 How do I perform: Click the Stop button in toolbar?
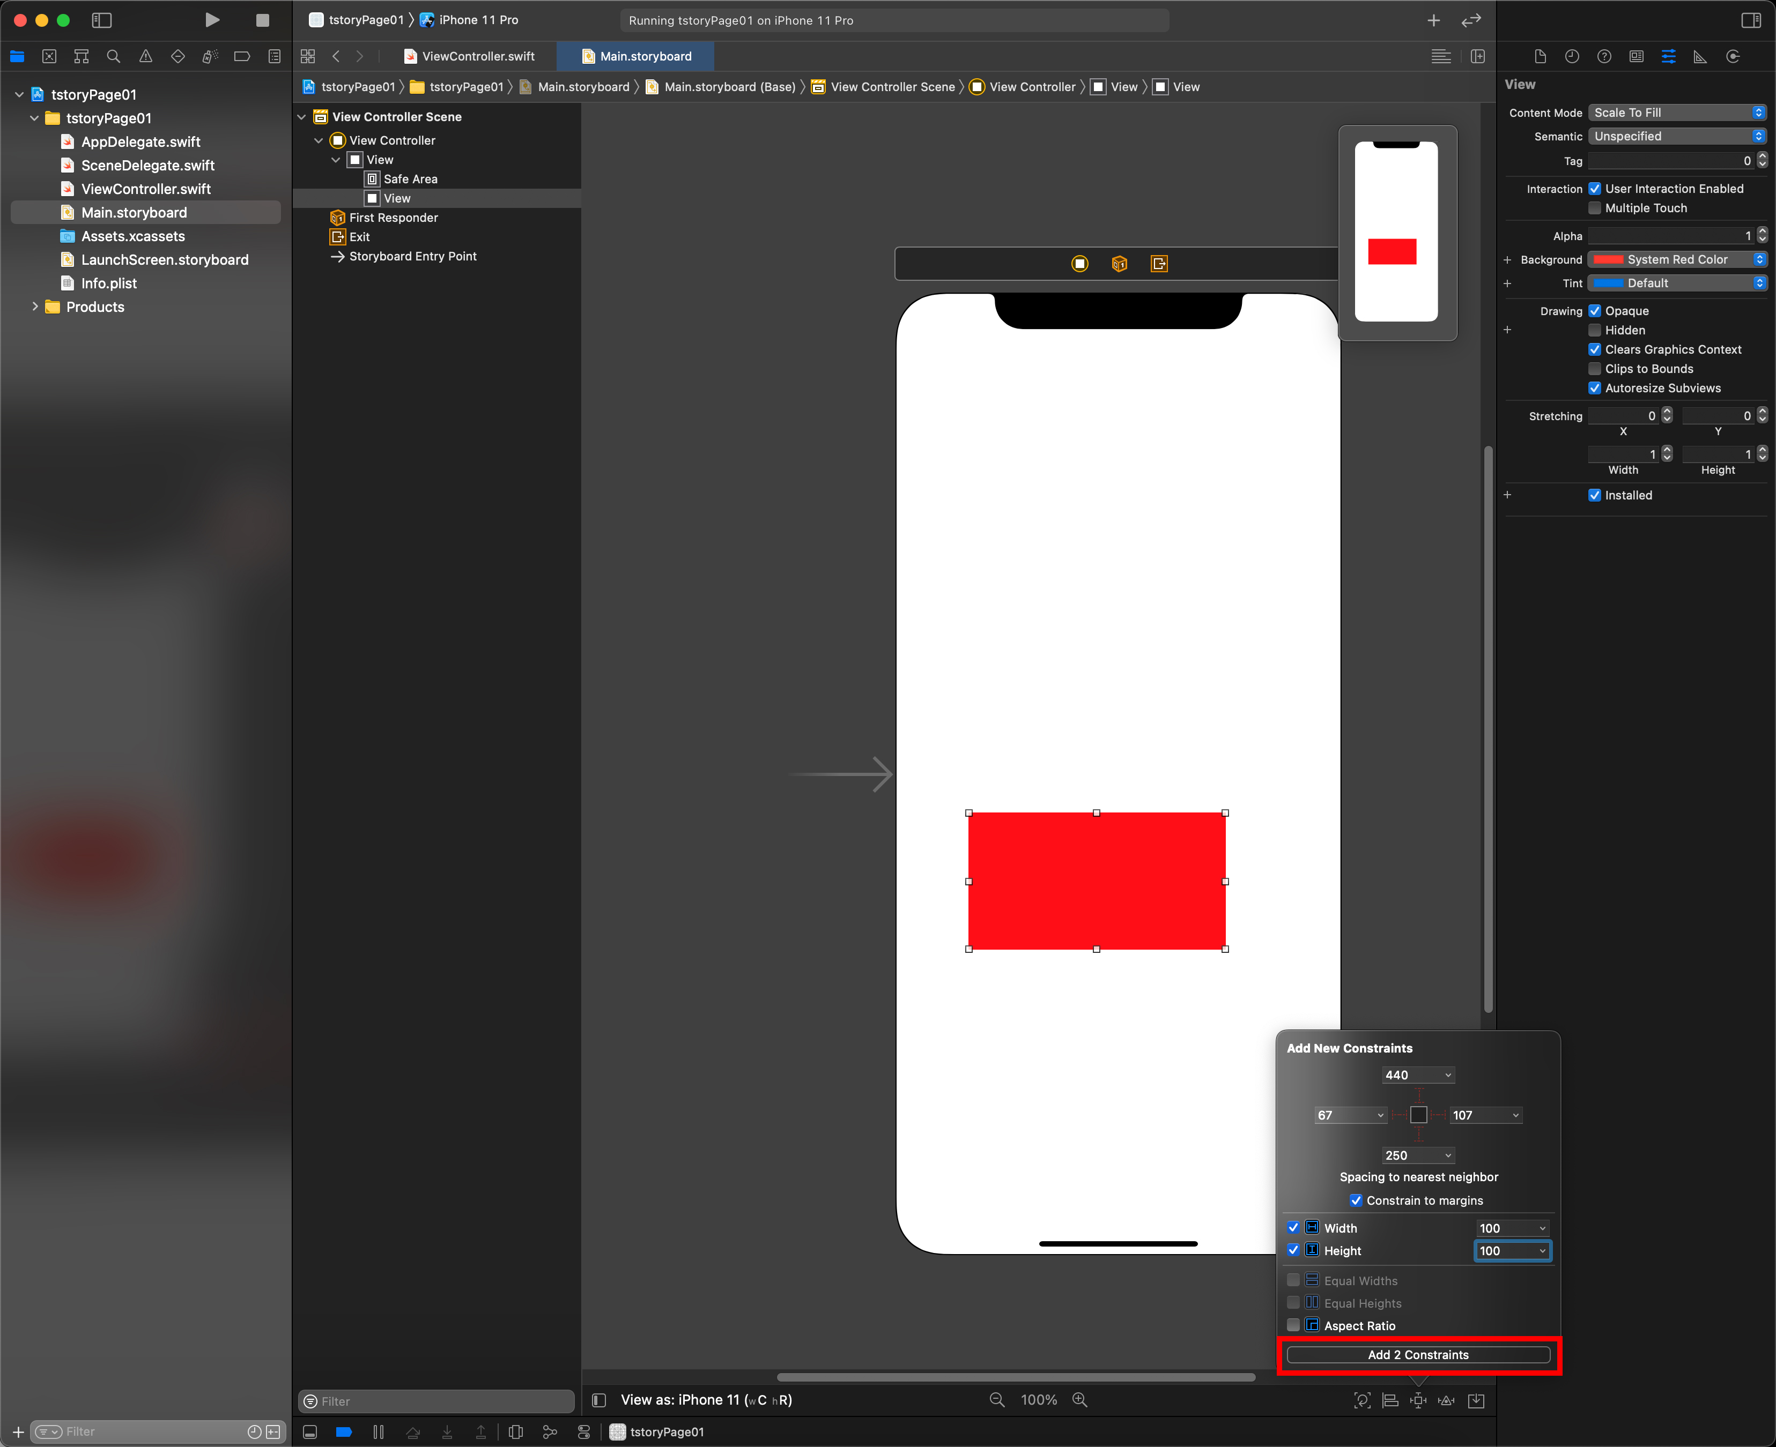click(x=262, y=20)
